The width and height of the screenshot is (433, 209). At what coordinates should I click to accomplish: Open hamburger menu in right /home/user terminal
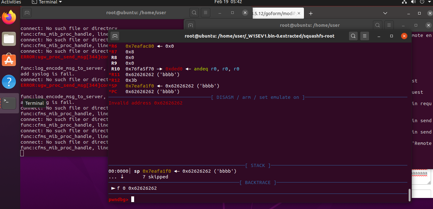[x=389, y=25]
